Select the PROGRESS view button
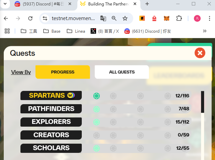This screenshot has width=215, height=160. (x=63, y=72)
